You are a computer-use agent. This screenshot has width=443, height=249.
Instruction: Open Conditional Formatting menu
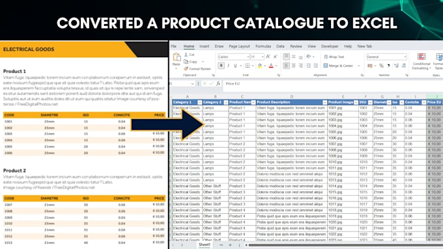(x=422, y=61)
